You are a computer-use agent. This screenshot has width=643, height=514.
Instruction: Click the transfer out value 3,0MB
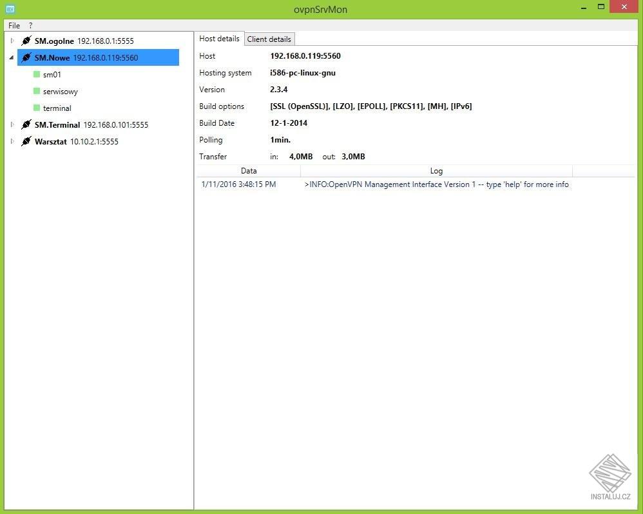[353, 157]
